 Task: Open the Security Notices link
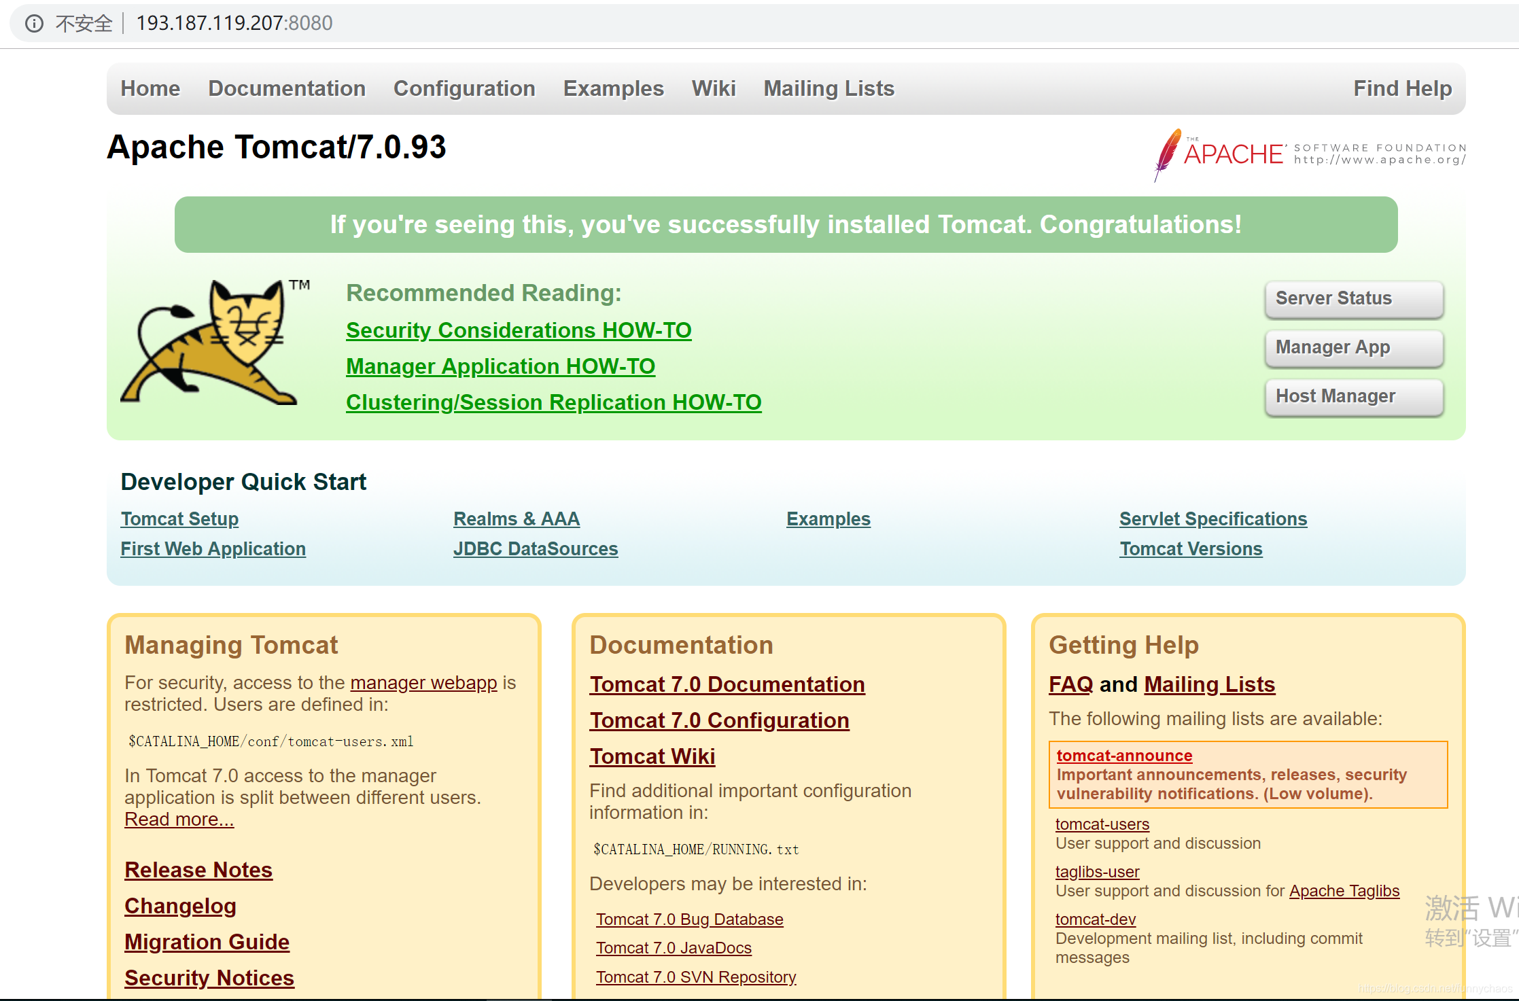[209, 979]
